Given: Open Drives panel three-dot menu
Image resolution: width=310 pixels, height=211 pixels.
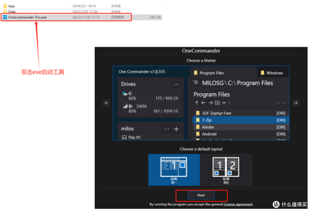Looking at the screenshot, I should click(176, 84).
